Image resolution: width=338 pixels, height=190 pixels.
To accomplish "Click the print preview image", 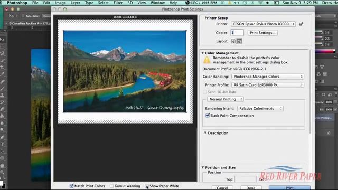I will pyautogui.click(x=125, y=71).
